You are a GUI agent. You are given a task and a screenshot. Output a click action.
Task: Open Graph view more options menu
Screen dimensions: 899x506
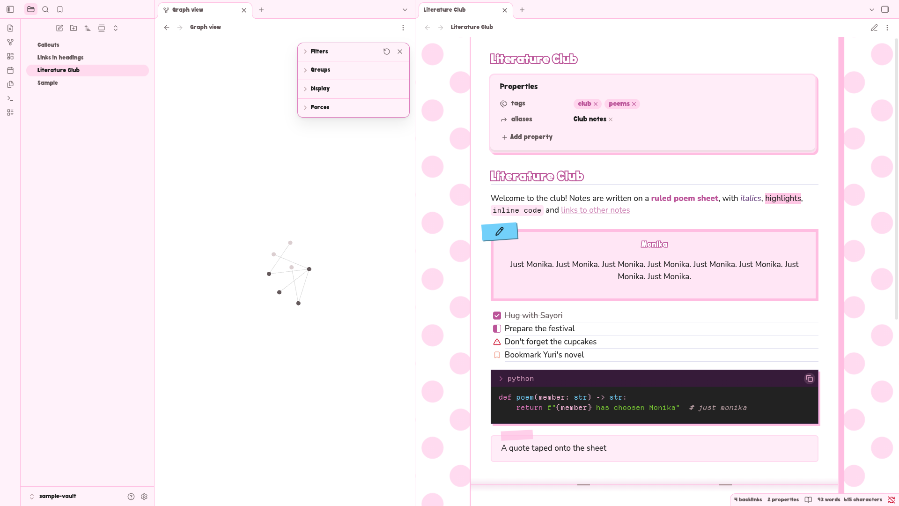click(x=403, y=28)
